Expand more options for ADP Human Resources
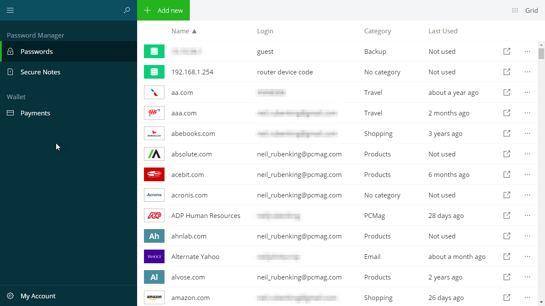Viewport: 545px width, 306px height. pos(527,215)
